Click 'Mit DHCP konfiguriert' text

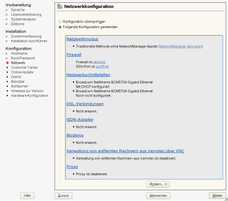pyautogui.click(x=93, y=87)
